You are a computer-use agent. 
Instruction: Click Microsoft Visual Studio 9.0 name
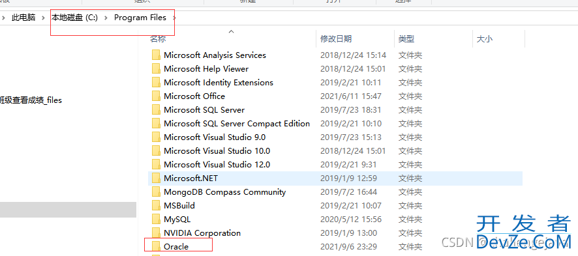(215, 137)
